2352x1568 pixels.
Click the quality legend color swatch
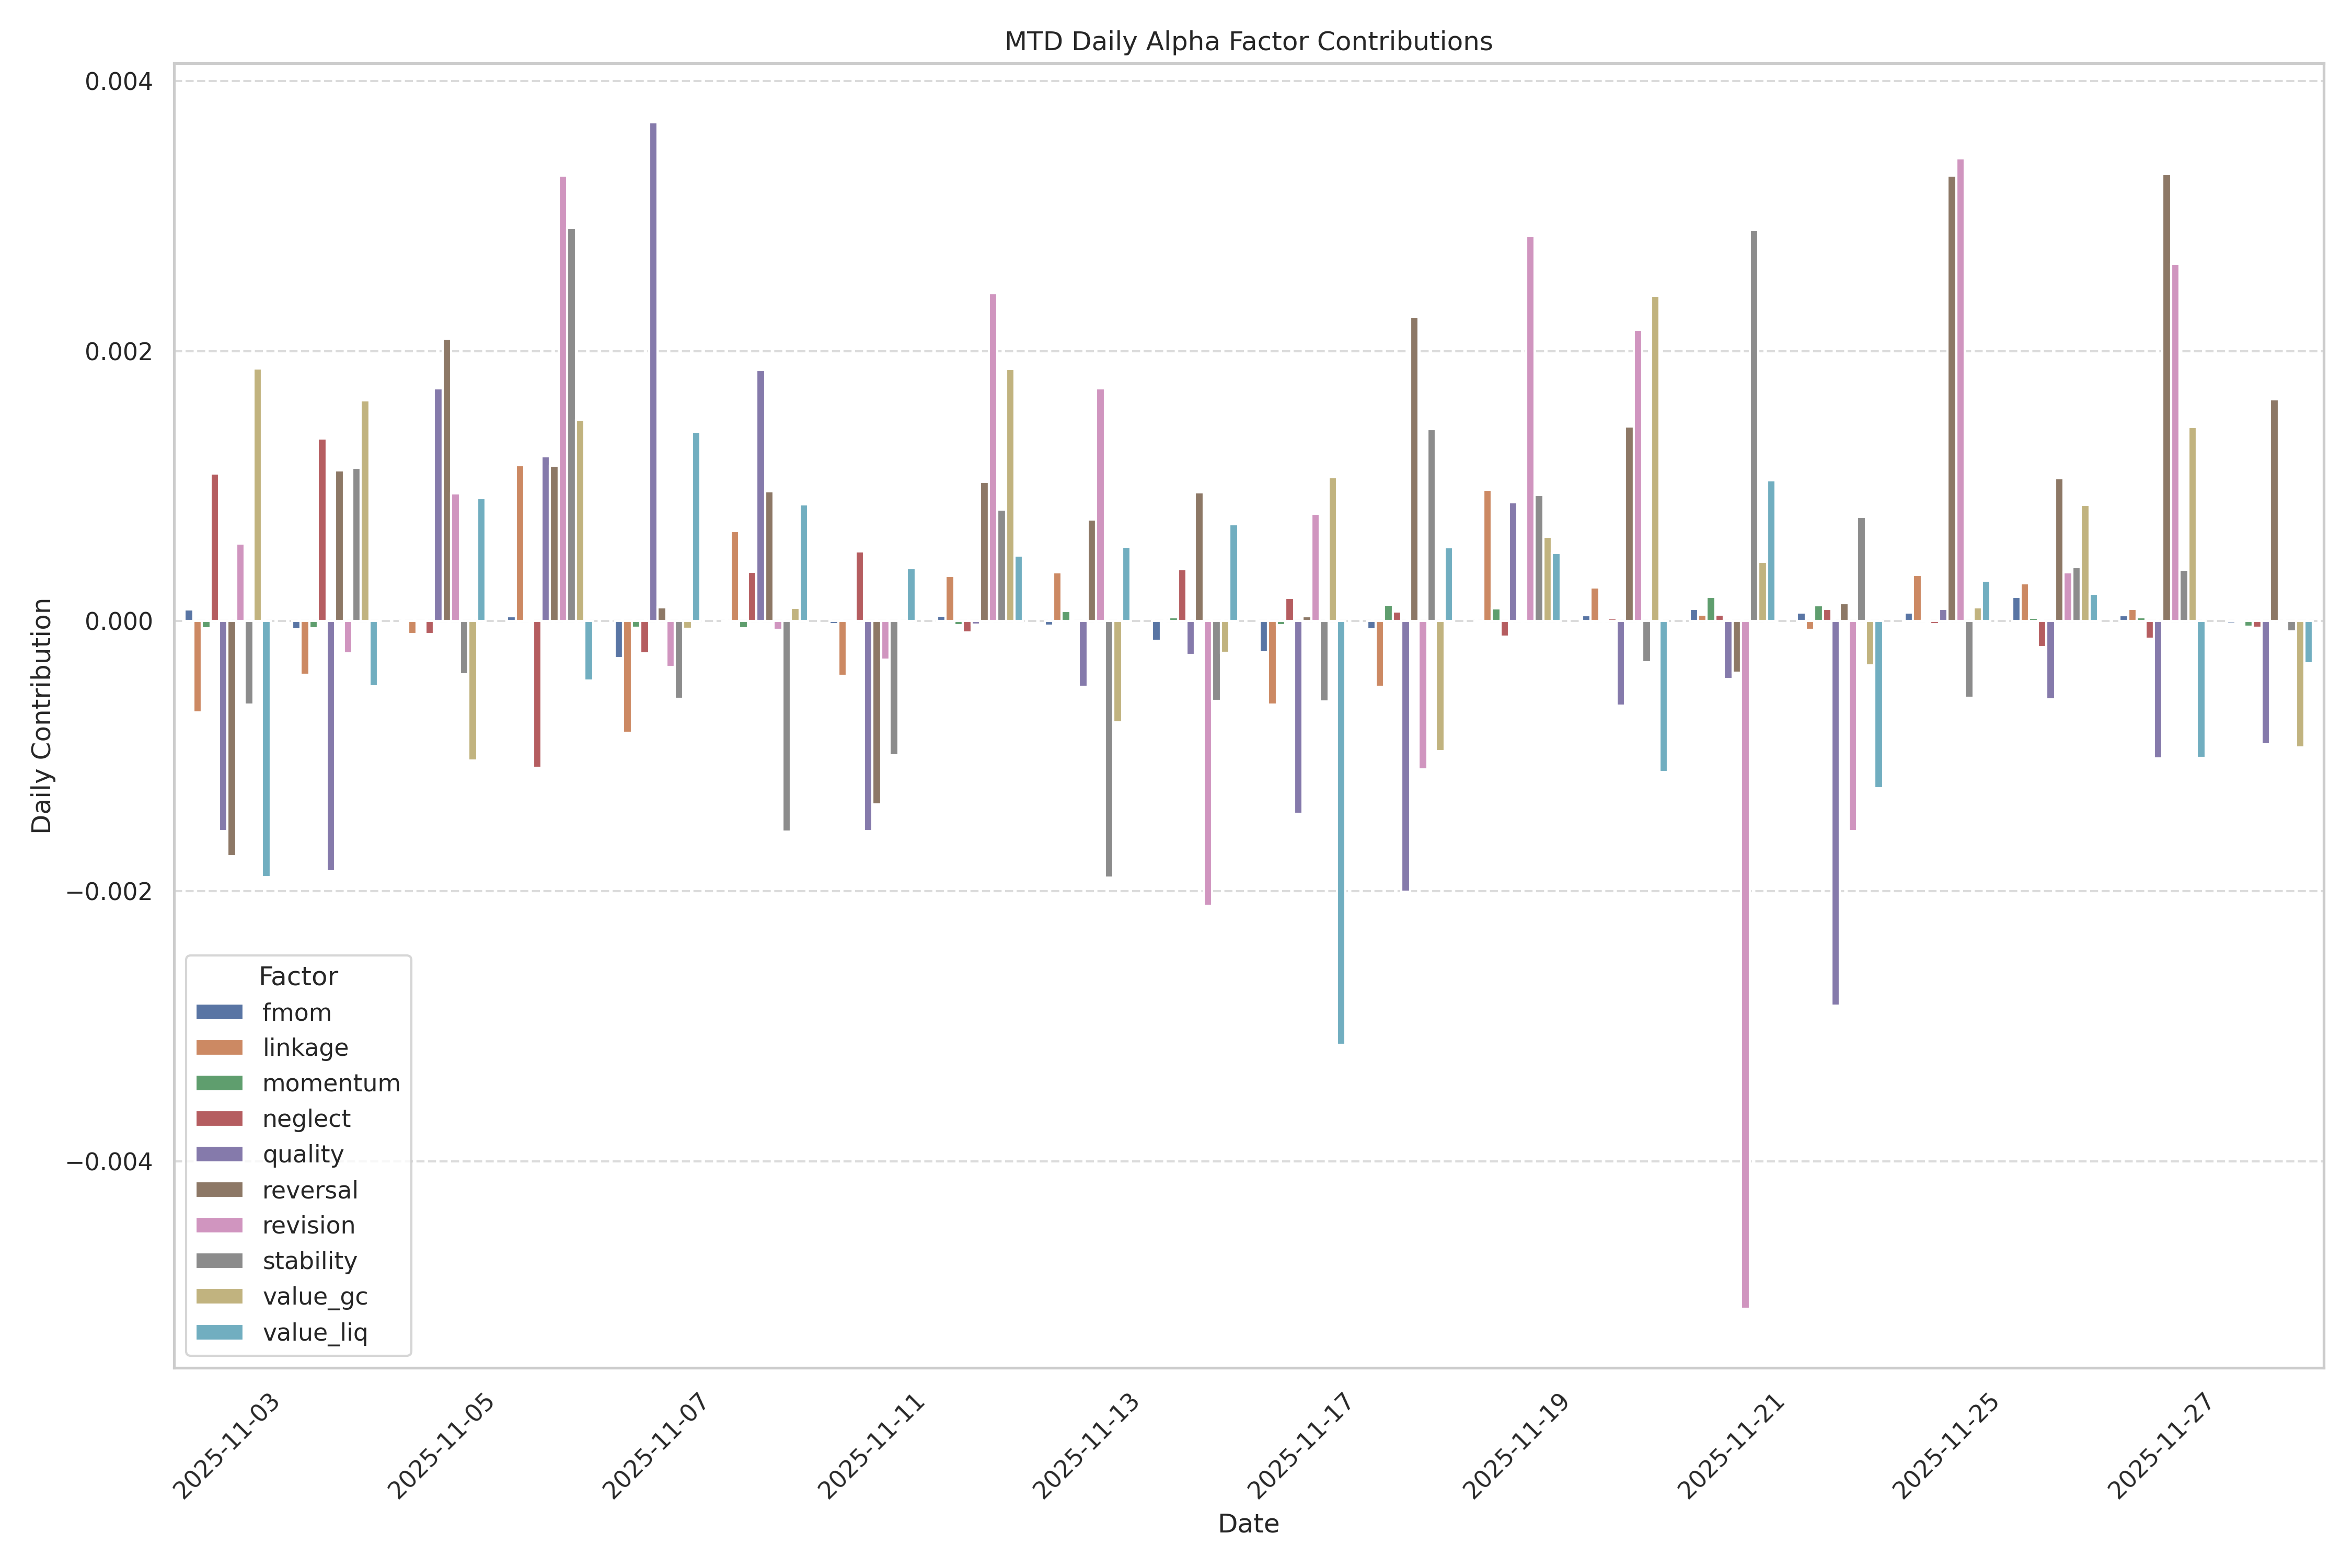(219, 1154)
